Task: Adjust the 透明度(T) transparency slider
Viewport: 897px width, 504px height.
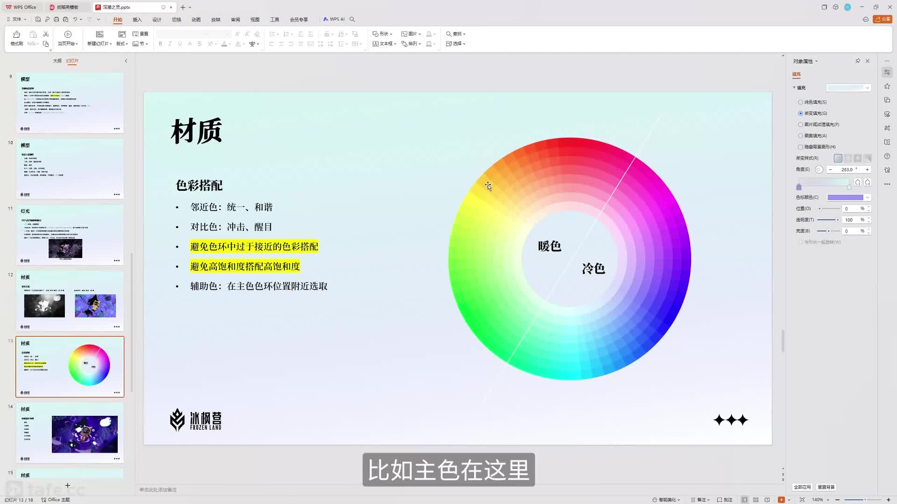Action: coord(828,220)
